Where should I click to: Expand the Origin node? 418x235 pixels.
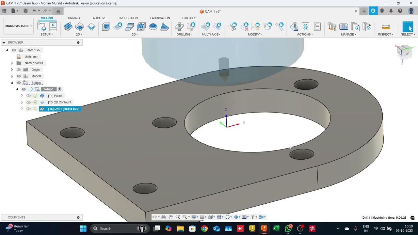(12, 70)
